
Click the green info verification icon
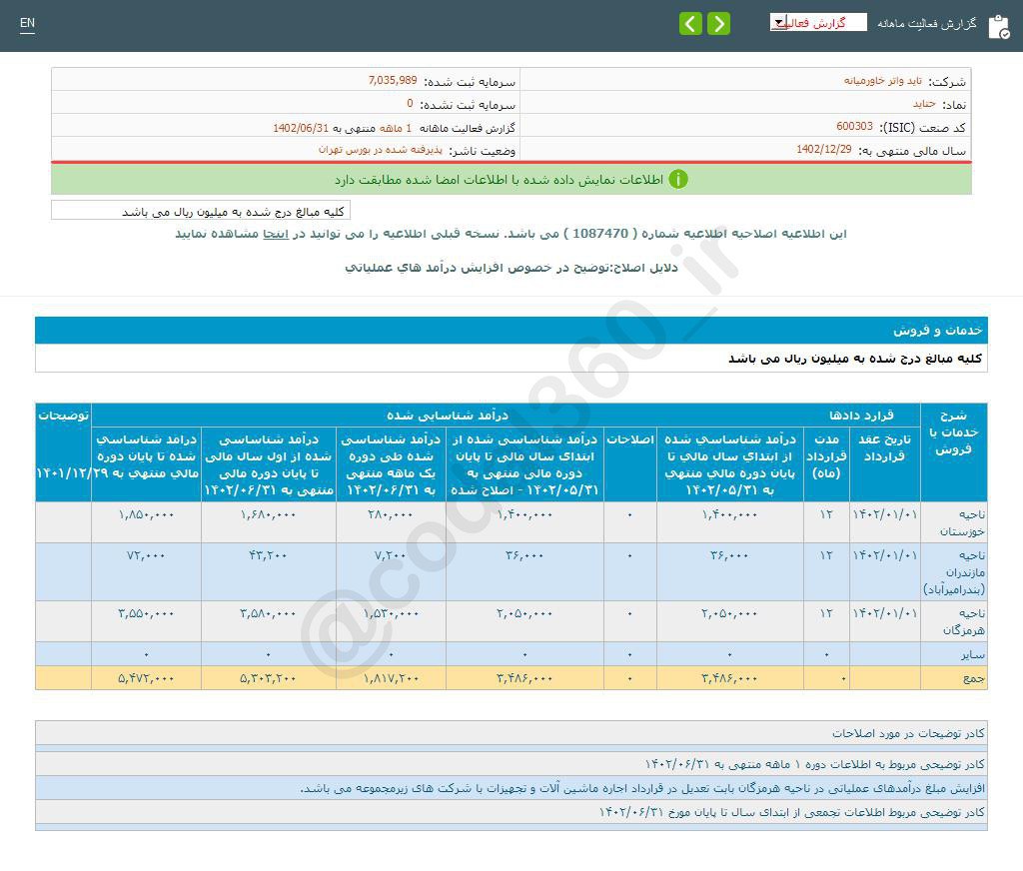[678, 177]
